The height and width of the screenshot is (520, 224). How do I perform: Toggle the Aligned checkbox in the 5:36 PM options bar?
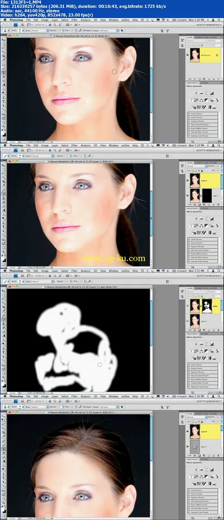84,407
